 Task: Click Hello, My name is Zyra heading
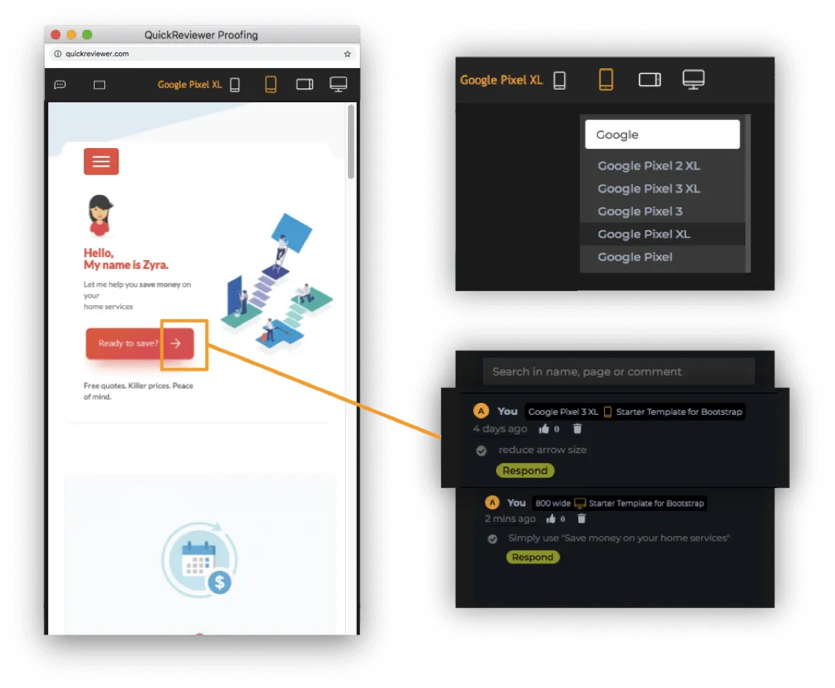126,259
